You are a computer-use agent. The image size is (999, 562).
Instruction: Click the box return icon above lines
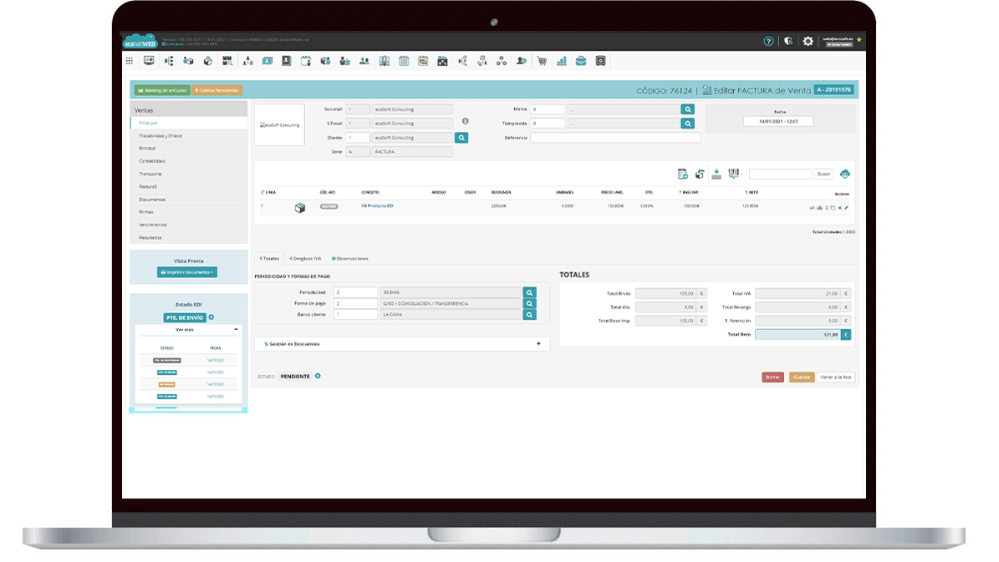pyautogui.click(x=700, y=174)
